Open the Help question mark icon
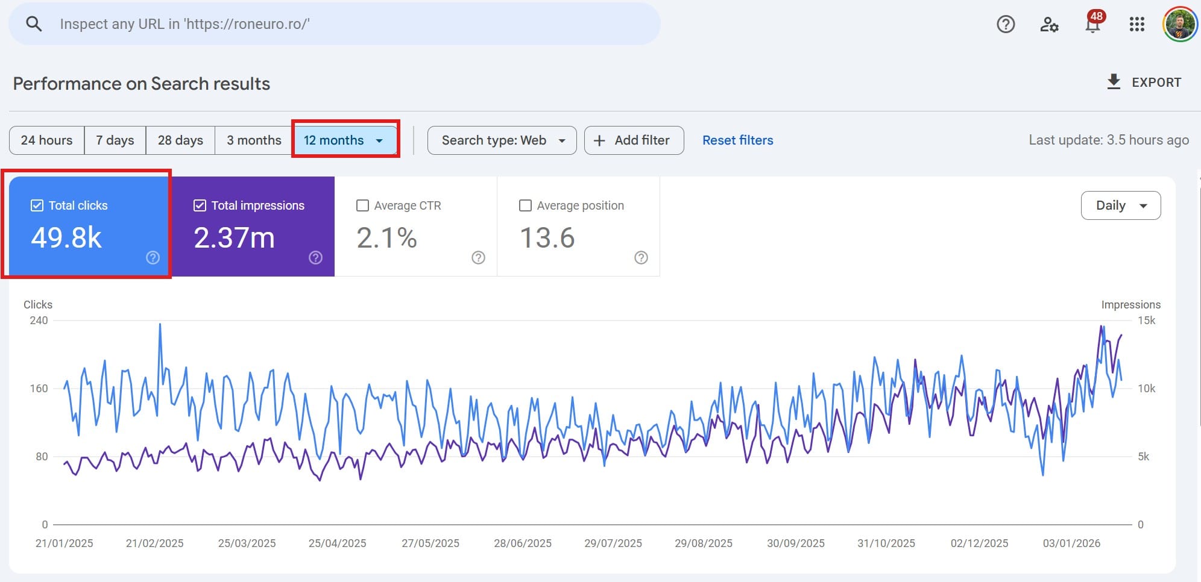The height and width of the screenshot is (582, 1201). (x=1005, y=24)
